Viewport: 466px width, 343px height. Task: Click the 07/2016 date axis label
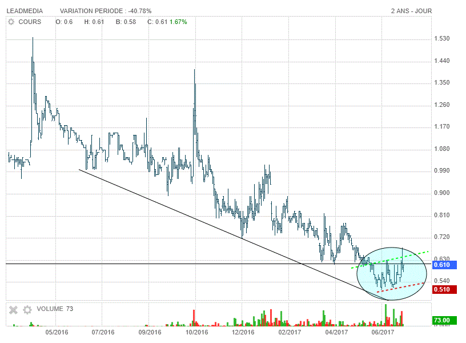(x=103, y=332)
